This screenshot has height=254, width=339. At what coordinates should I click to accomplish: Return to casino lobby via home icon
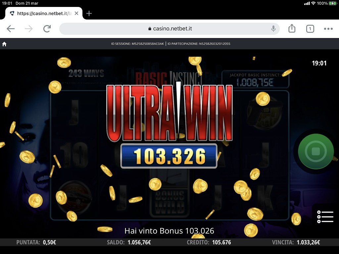pyautogui.click(x=4, y=44)
